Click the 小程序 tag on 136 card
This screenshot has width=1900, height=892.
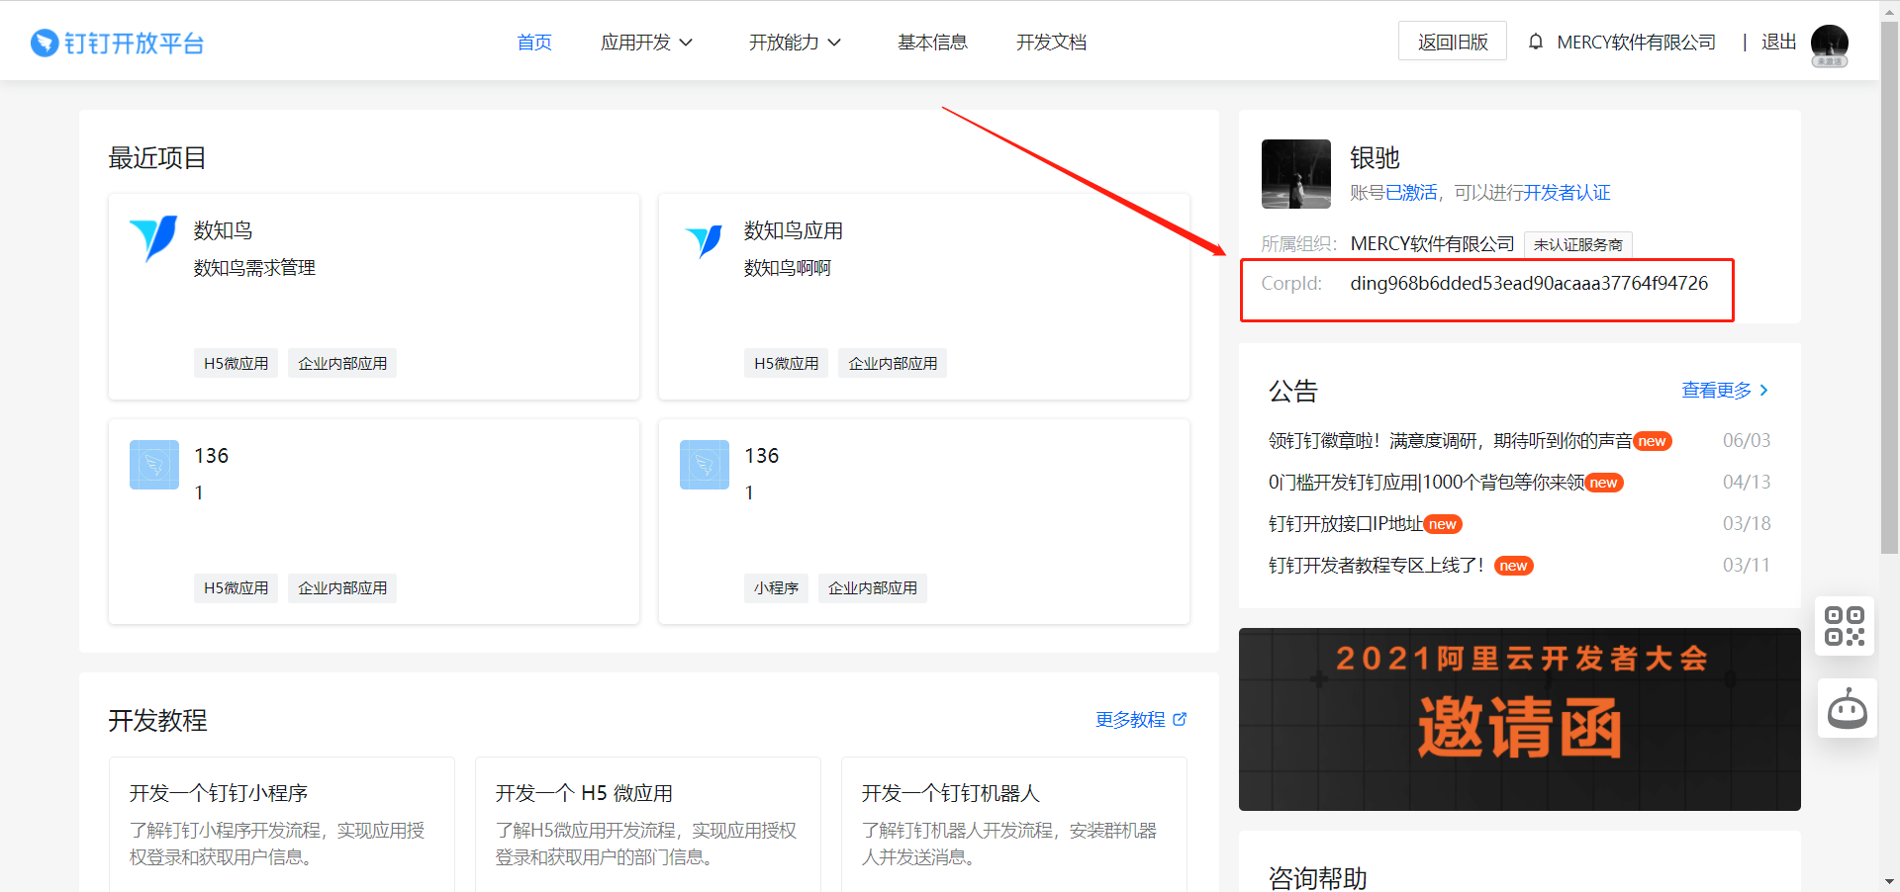pyautogui.click(x=776, y=588)
